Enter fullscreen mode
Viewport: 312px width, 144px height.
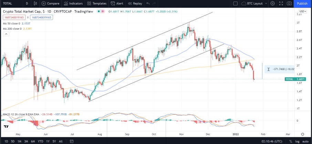tap(281, 3)
